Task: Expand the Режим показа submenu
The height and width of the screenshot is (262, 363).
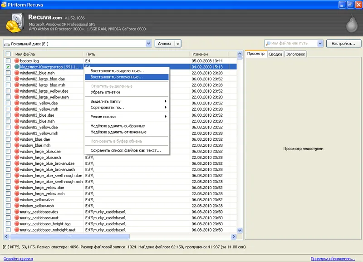Action: (127, 117)
